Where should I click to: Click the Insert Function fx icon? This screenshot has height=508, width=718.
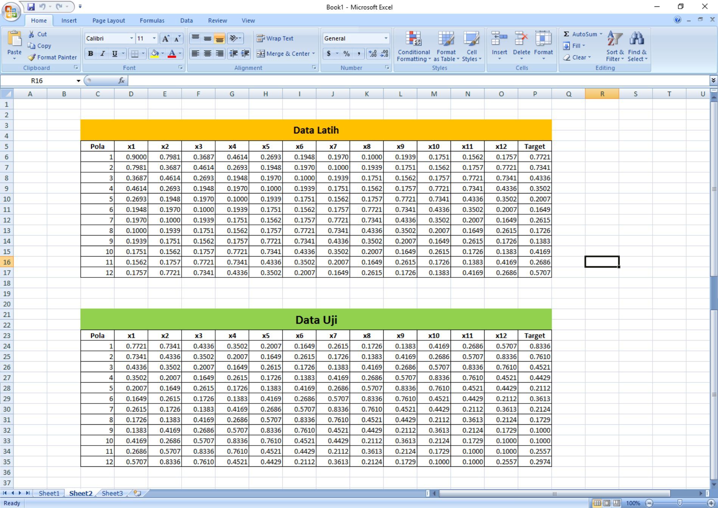click(x=121, y=81)
